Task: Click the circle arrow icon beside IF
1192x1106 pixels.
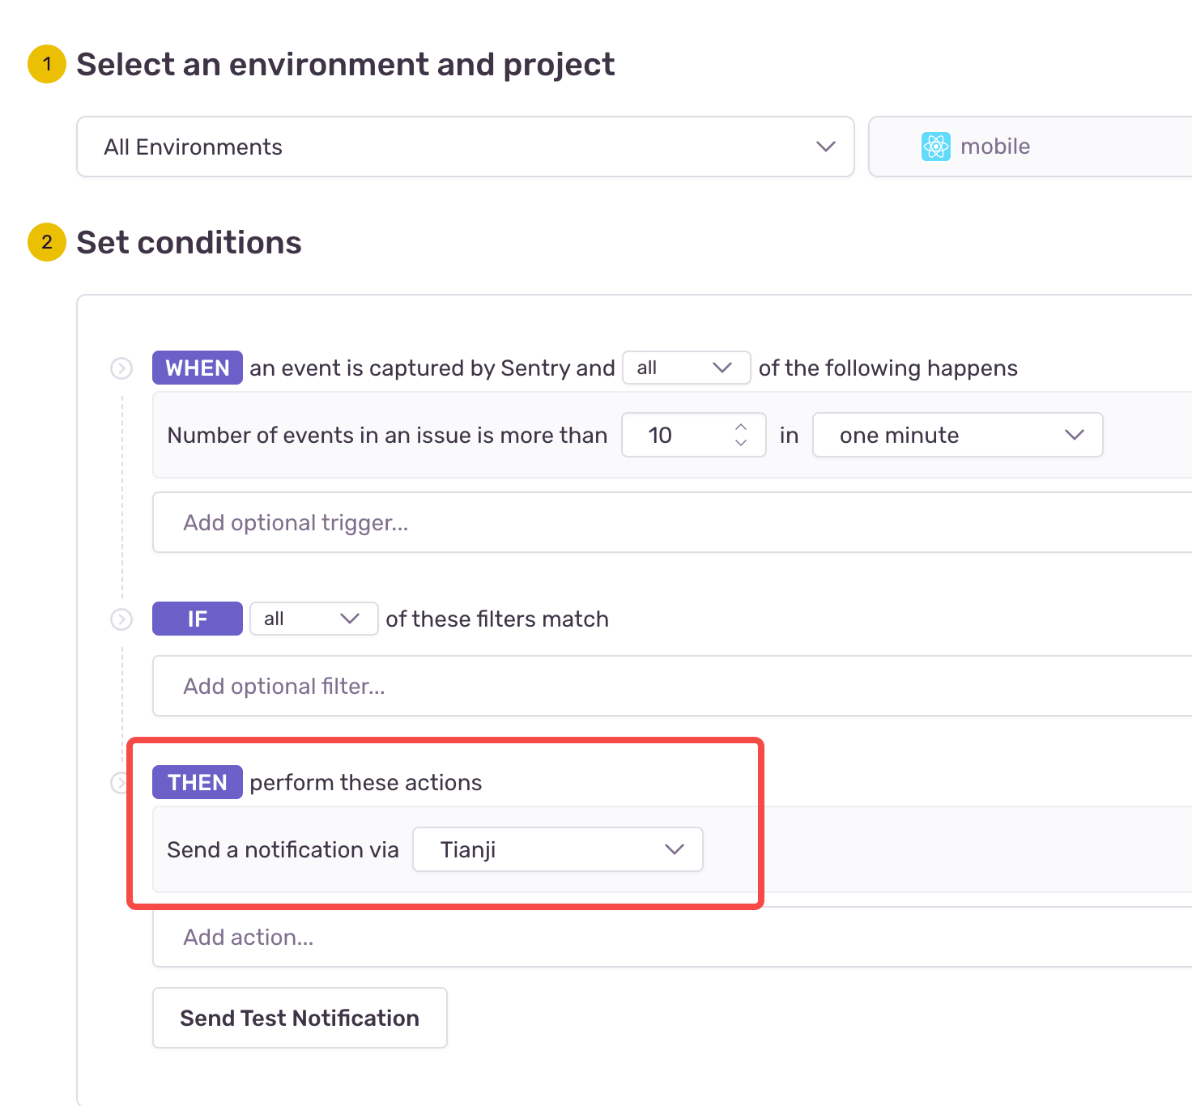Action: 121,619
